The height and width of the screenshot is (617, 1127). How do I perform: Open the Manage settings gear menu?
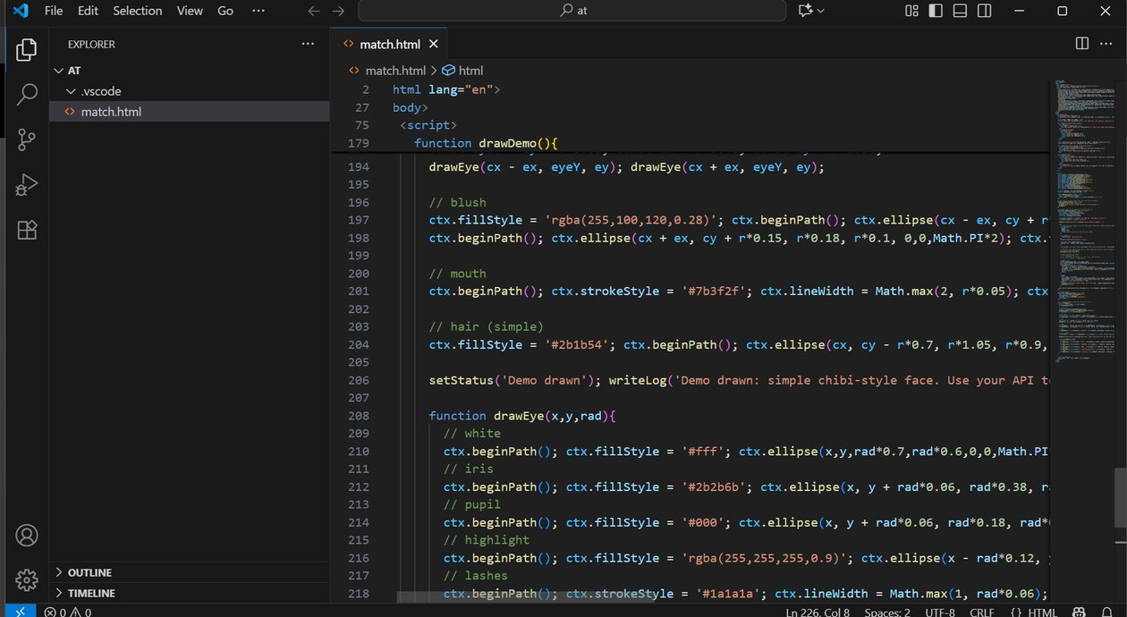coord(26,579)
